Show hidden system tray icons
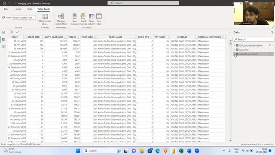The image size is (275, 155). [x=223, y=151]
